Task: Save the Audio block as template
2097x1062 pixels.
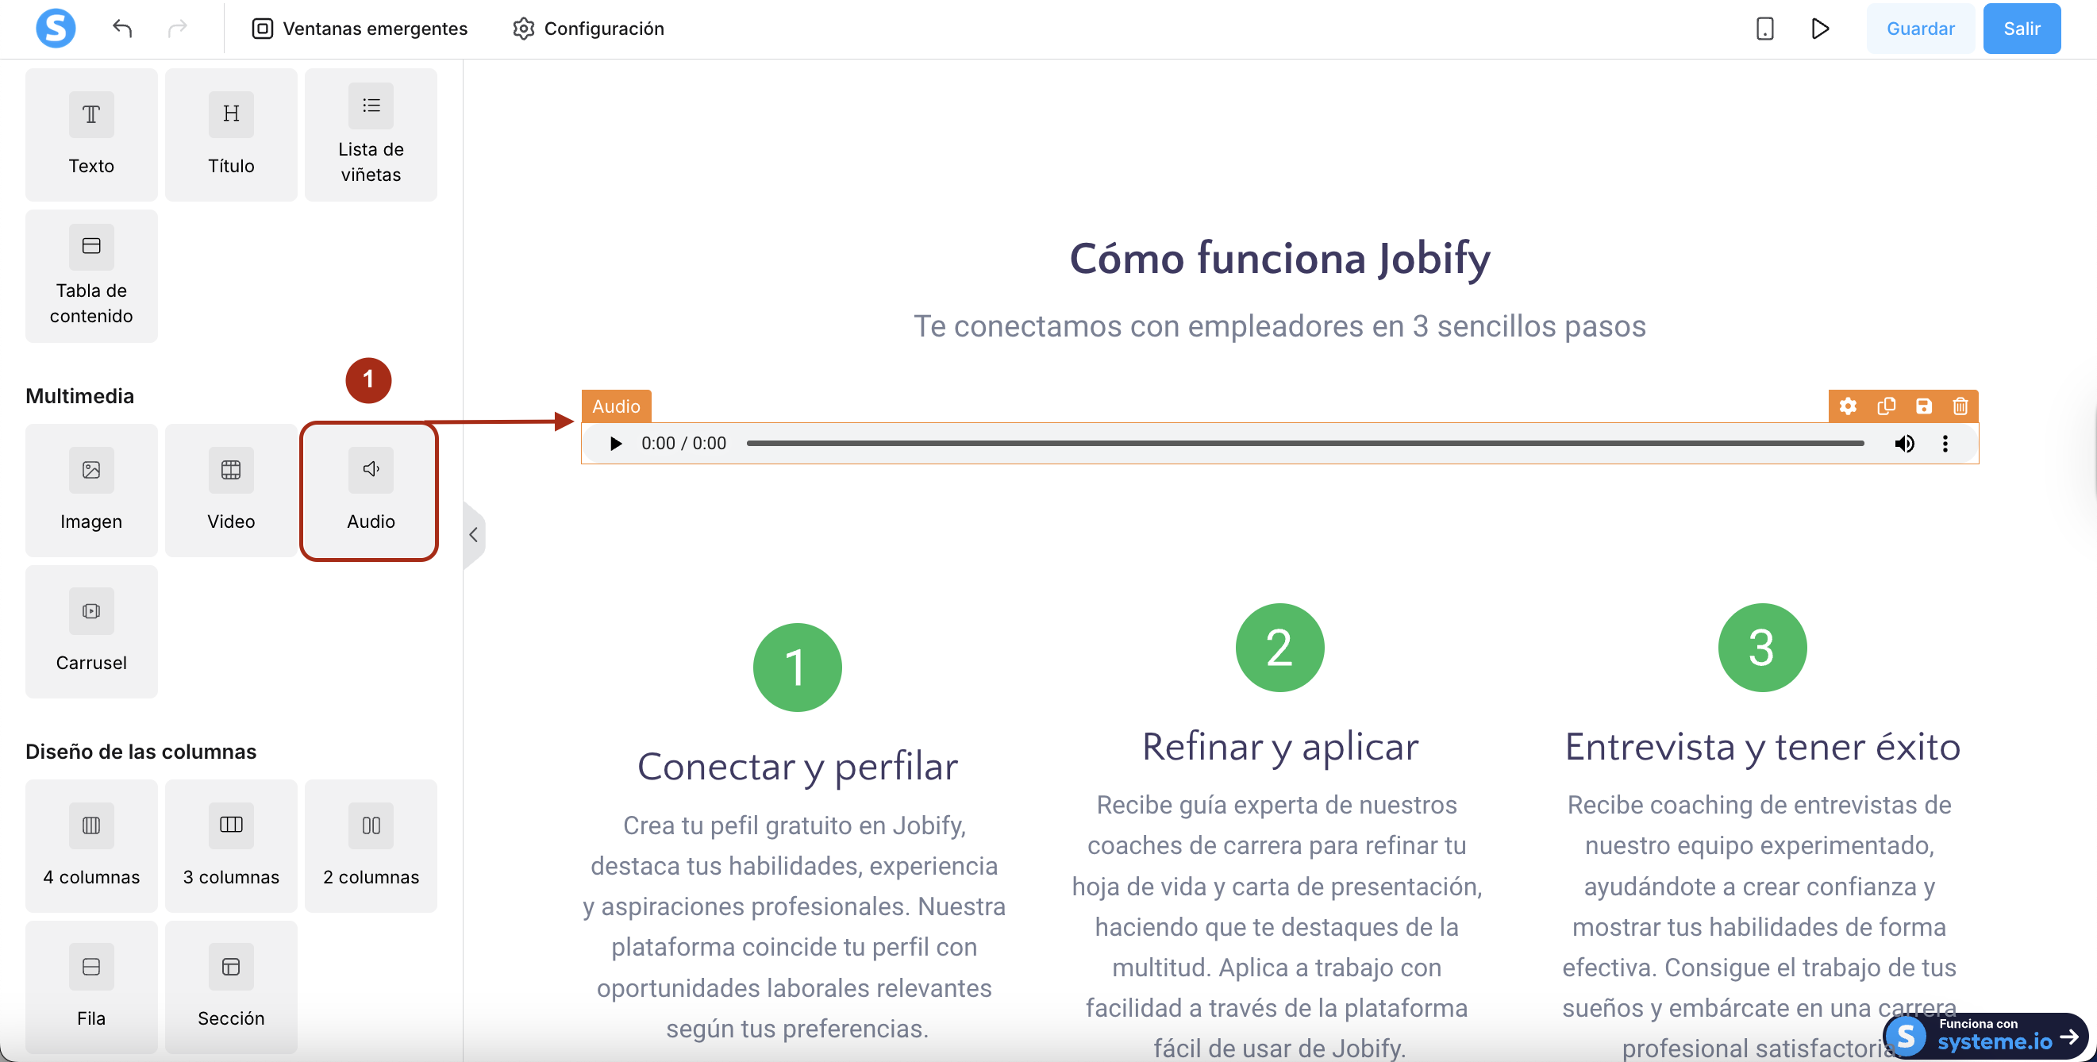Action: click(1923, 406)
